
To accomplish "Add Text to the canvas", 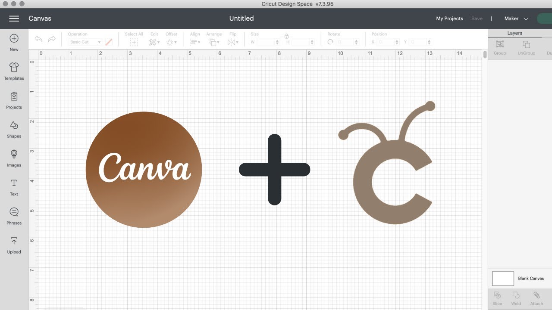I will pos(14,187).
